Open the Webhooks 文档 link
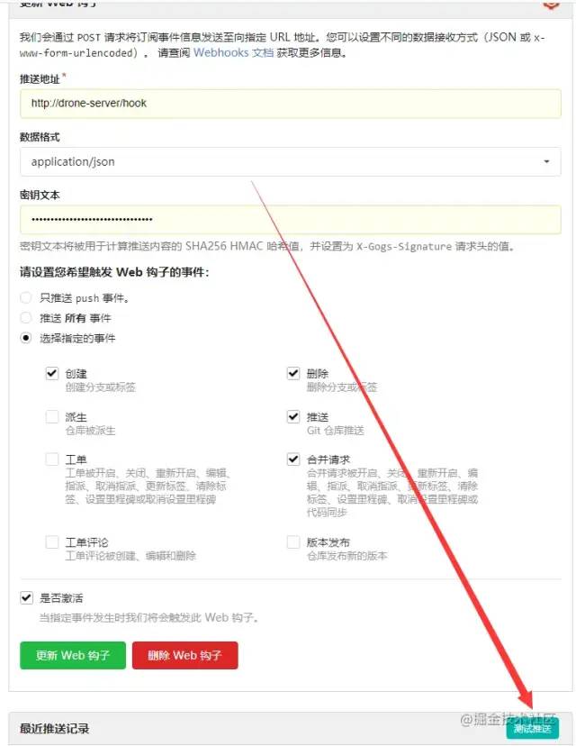Image resolution: width=576 pixels, height=746 pixels. click(233, 52)
